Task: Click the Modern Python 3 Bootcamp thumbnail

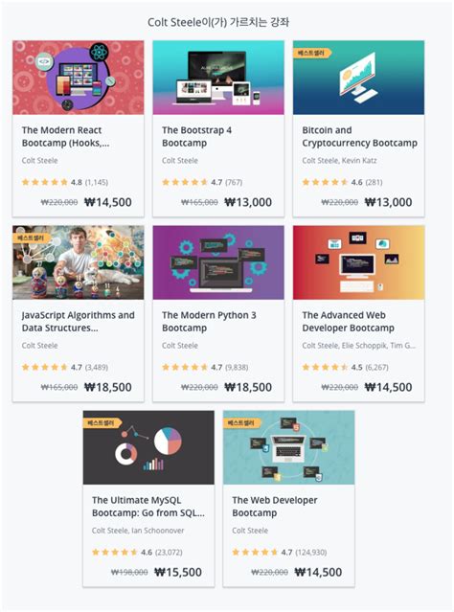Action: [218, 262]
